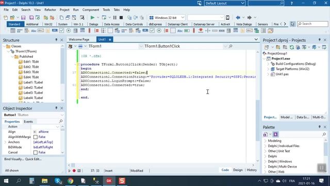Expand Target Platforms (Win32) node
The width and height of the screenshot is (330, 186).
point(268,69)
